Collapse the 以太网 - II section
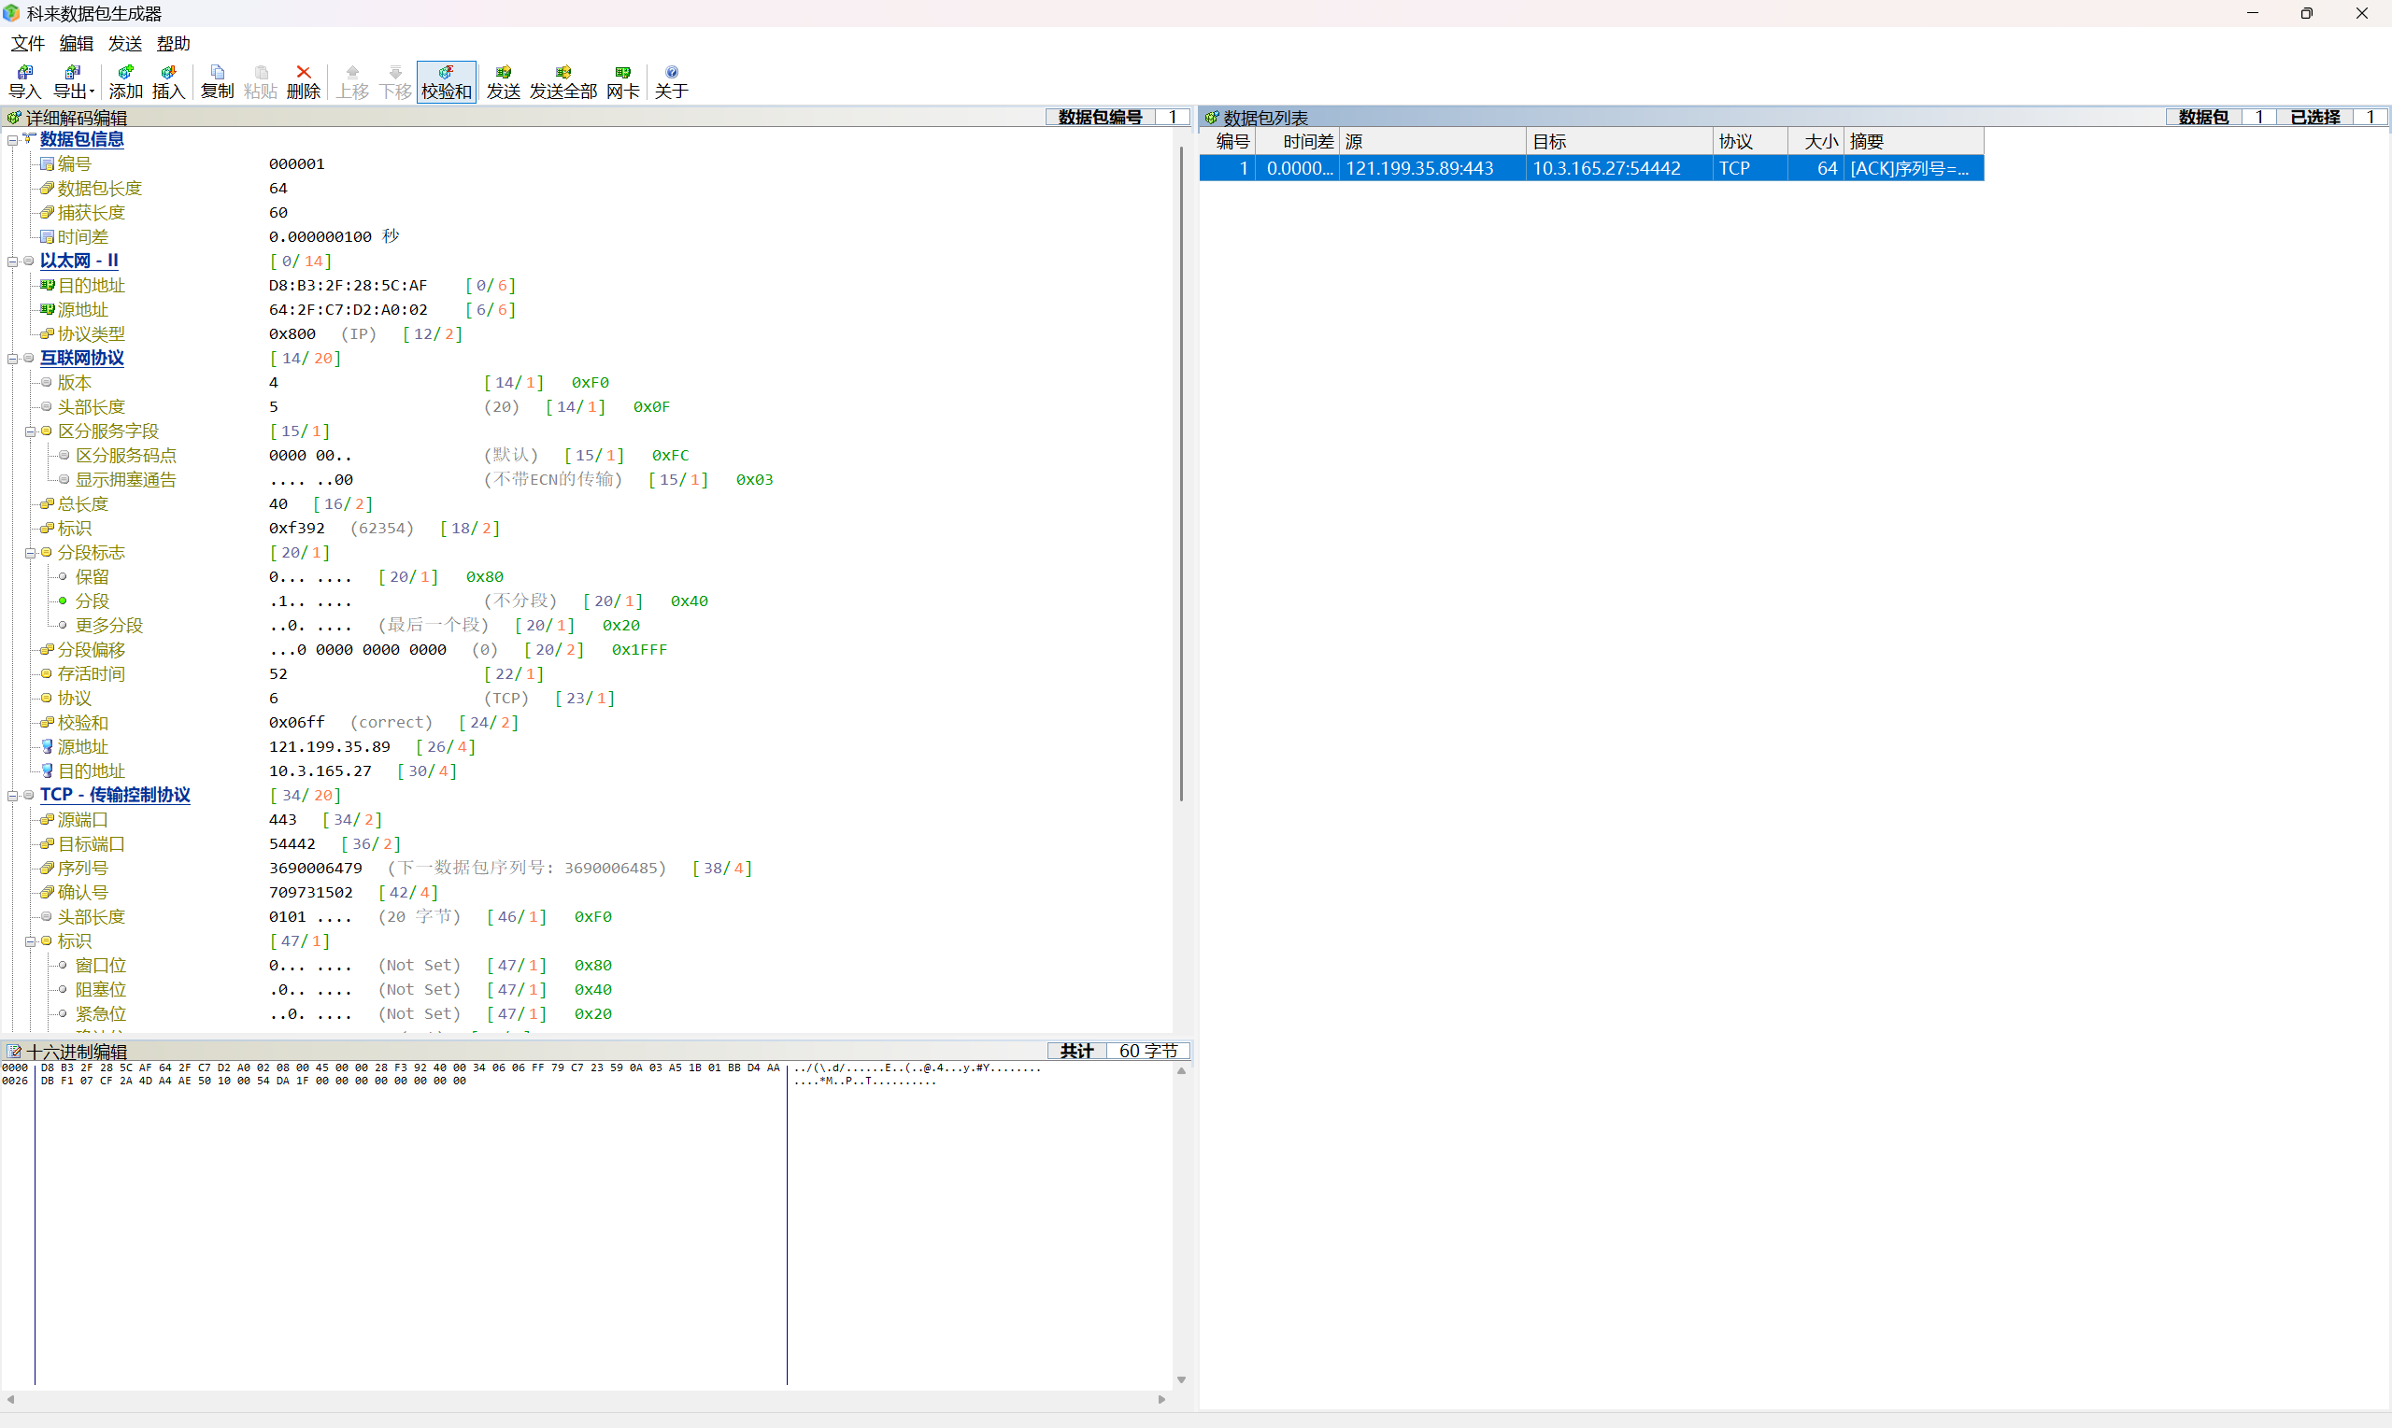 point(12,262)
